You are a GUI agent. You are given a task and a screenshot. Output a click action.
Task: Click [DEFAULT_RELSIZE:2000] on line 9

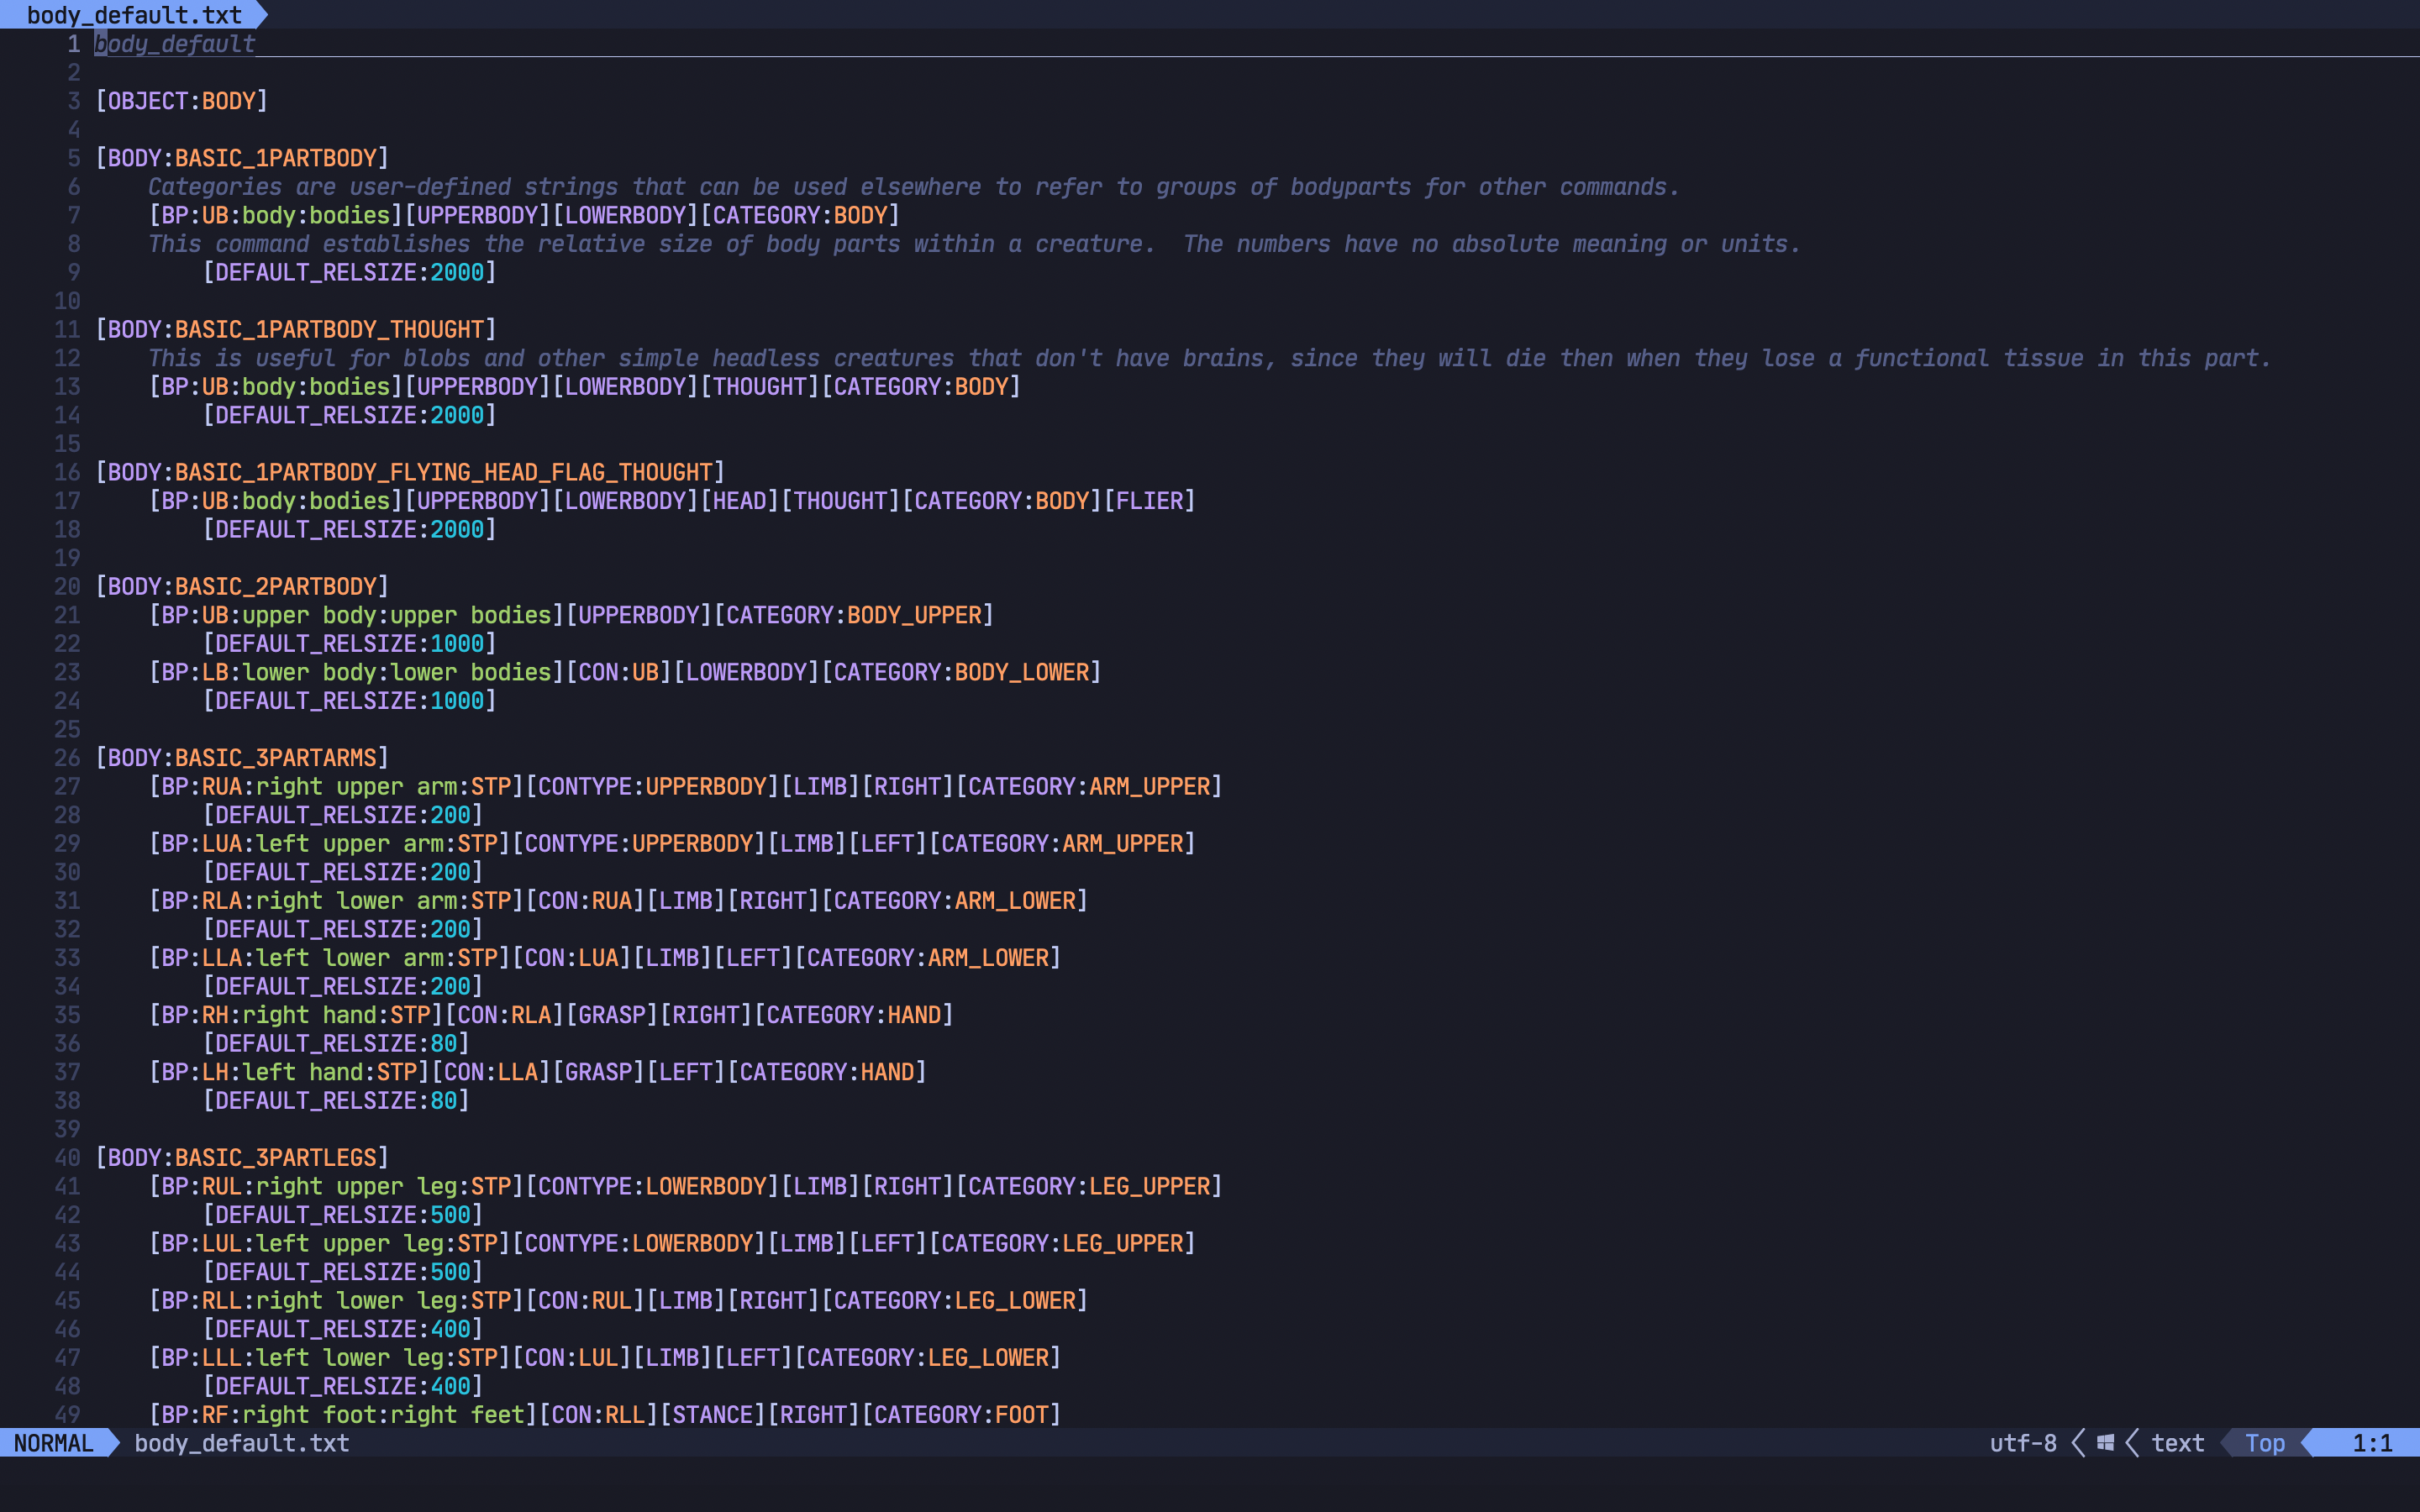[x=350, y=272]
